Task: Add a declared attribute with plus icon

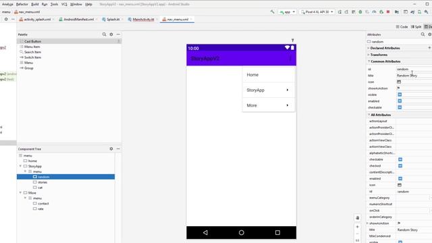Action: click(x=429, y=48)
